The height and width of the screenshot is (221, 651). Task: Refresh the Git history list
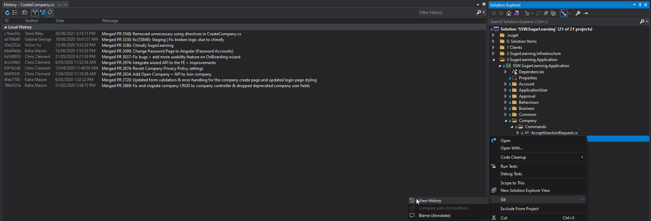click(x=7, y=13)
